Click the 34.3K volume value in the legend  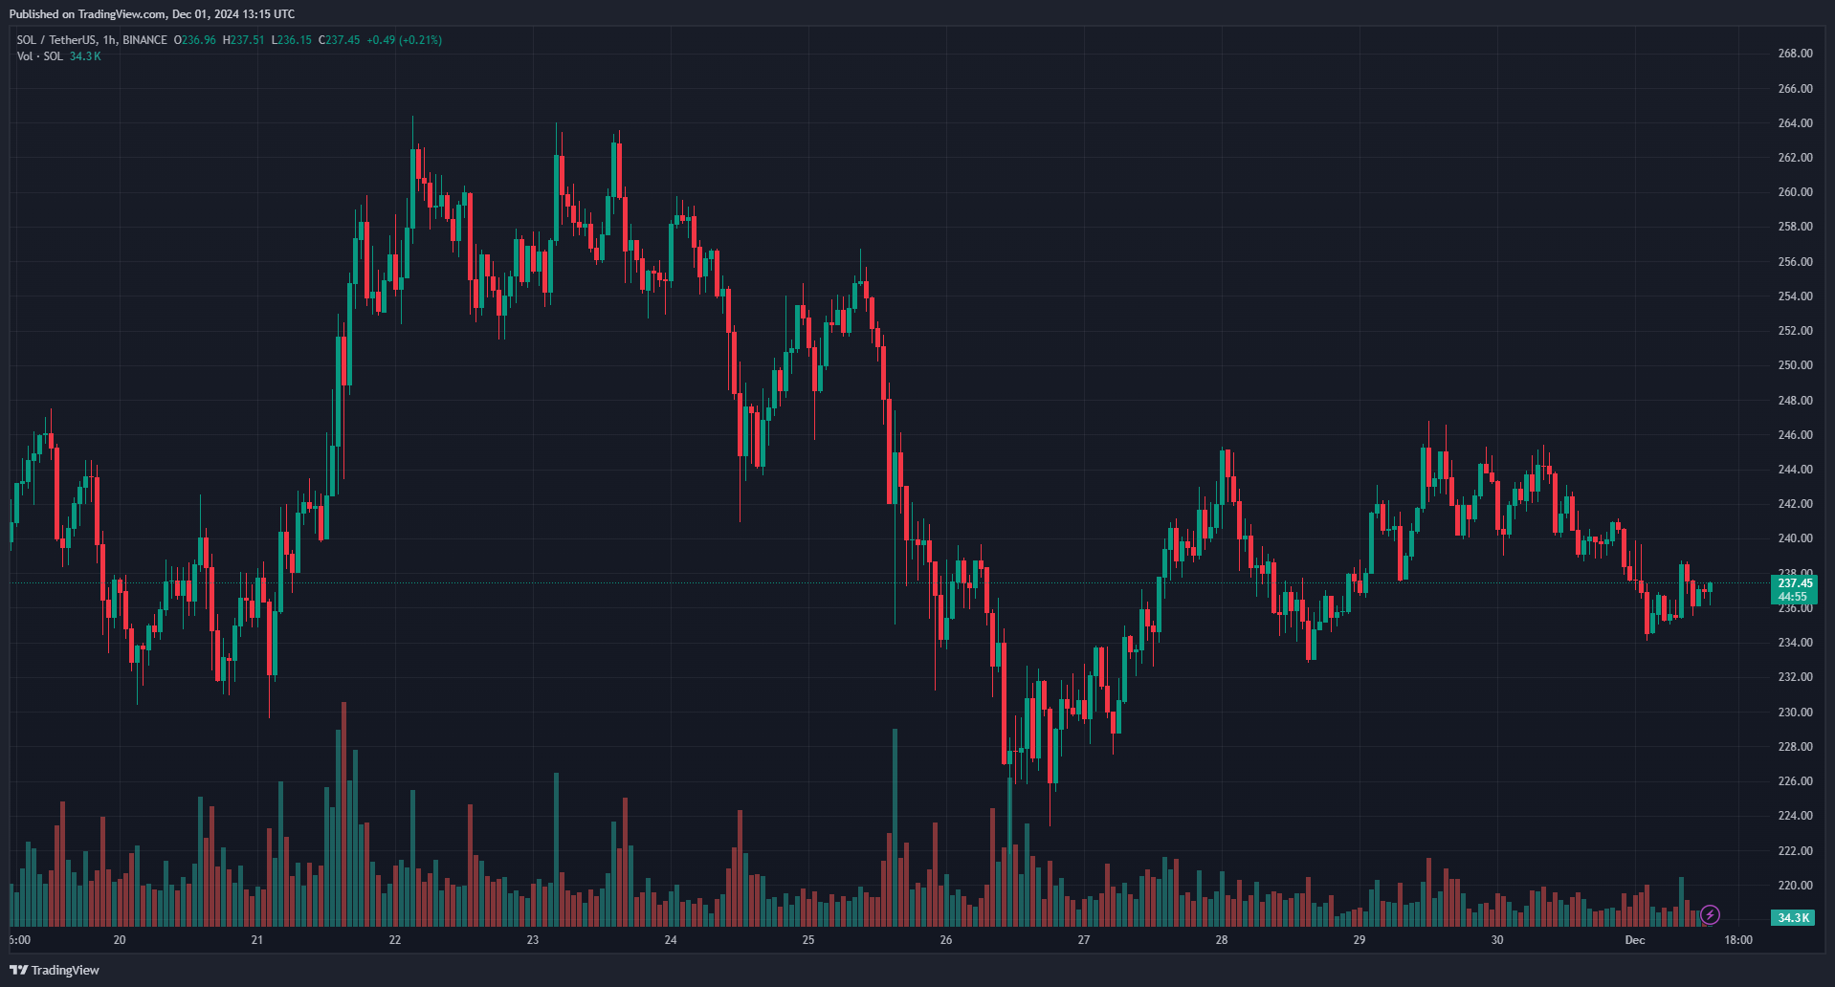85,56
